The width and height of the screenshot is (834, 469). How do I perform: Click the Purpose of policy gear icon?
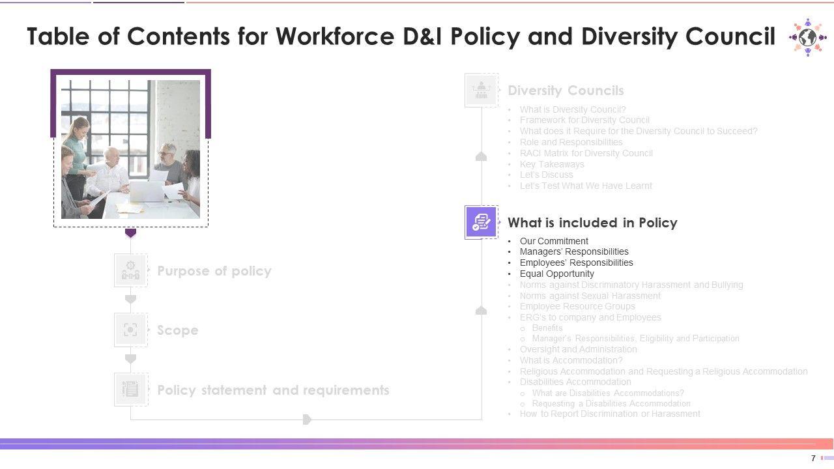pyautogui.click(x=130, y=270)
